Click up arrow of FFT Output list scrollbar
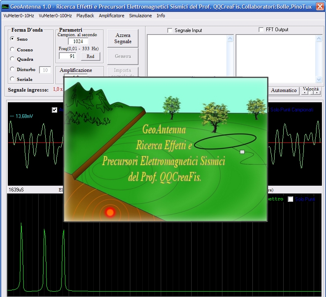 (319, 39)
